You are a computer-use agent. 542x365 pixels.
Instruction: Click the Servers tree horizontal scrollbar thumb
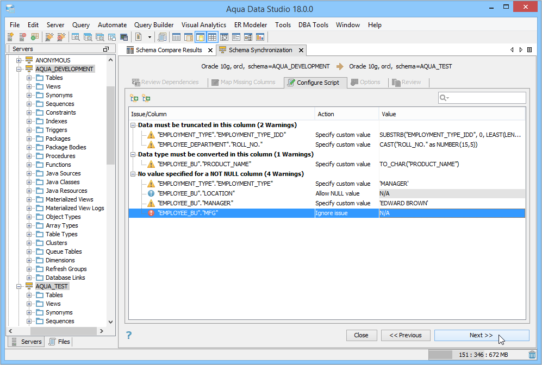pos(64,331)
